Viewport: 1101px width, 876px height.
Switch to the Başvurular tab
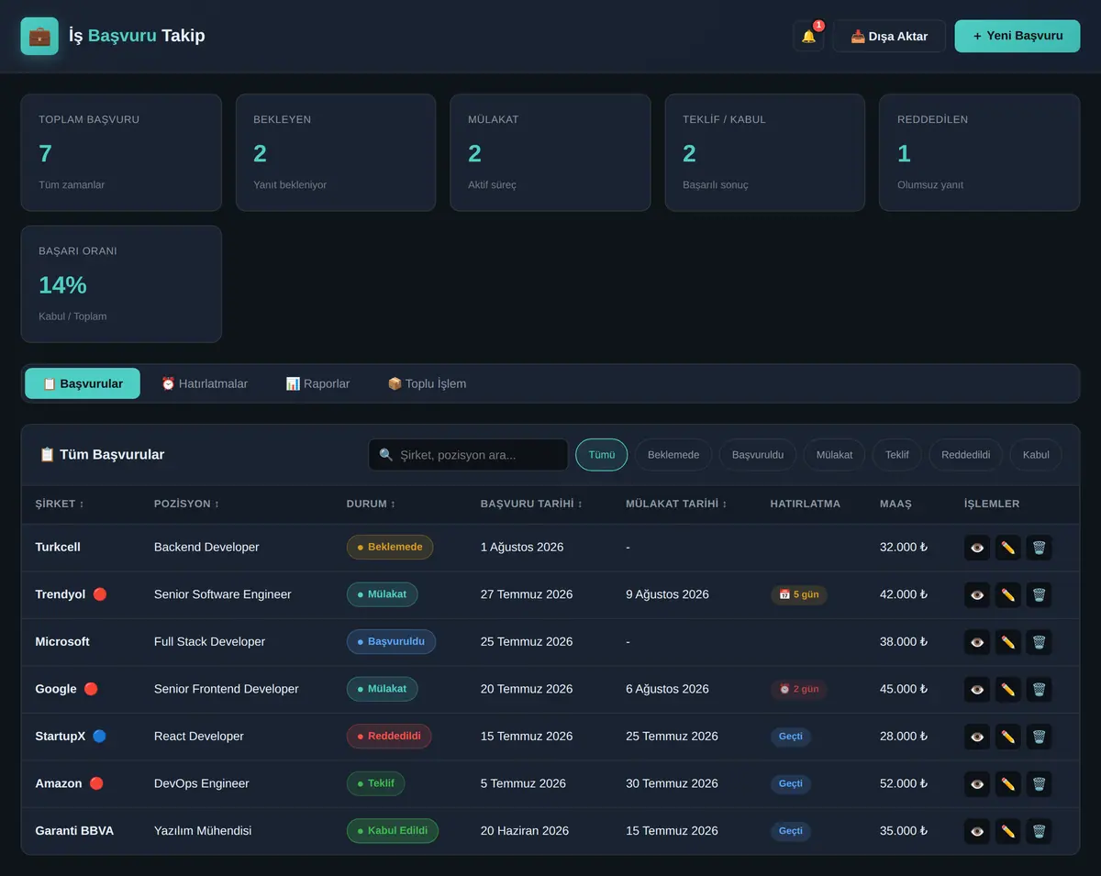pyautogui.click(x=83, y=383)
